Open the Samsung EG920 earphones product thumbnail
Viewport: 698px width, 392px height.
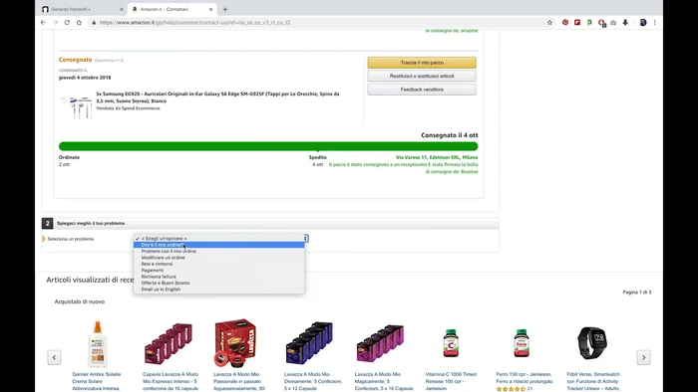click(x=81, y=107)
